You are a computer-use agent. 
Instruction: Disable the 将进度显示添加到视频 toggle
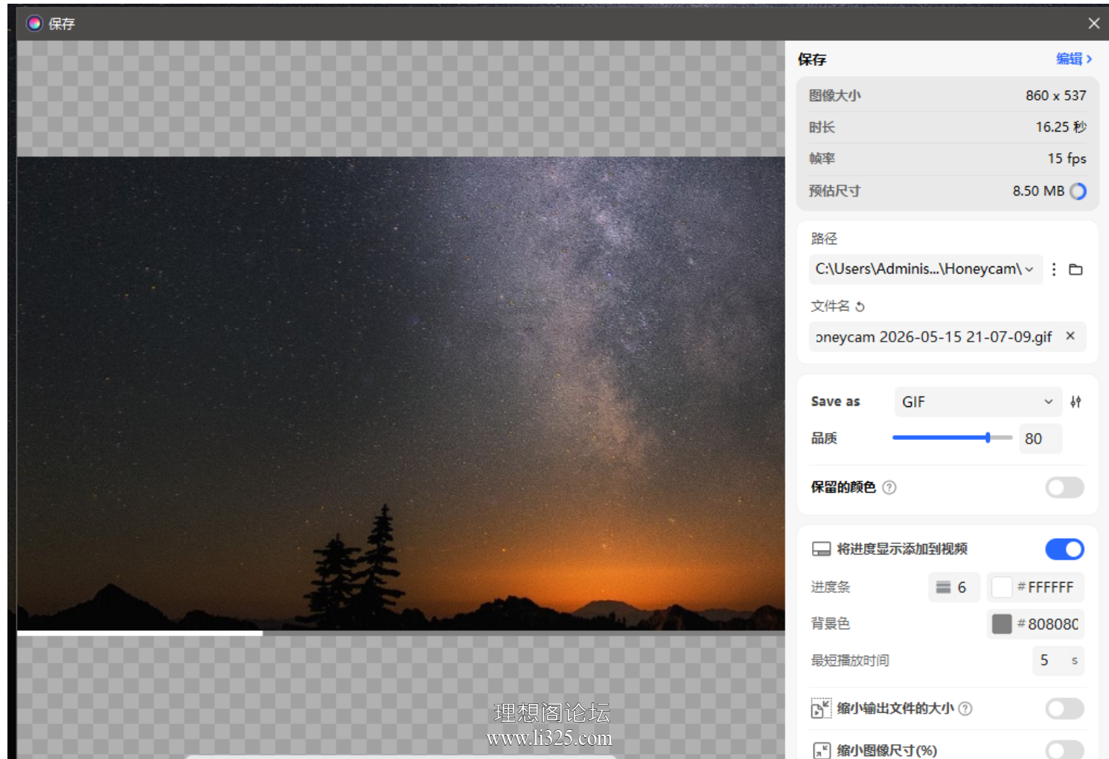pyautogui.click(x=1064, y=549)
